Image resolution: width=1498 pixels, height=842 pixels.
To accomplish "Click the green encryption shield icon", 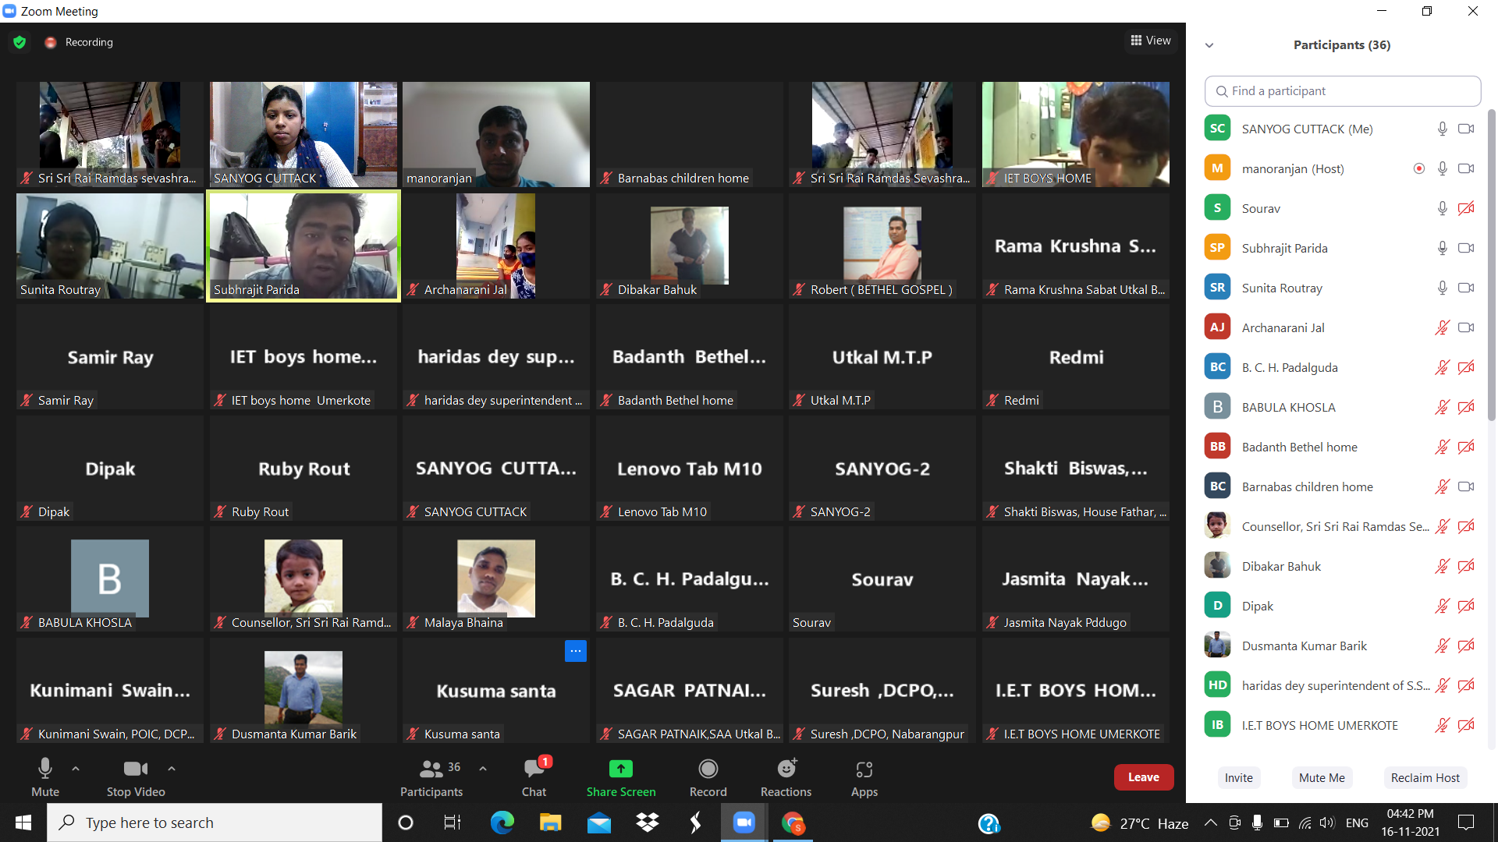I will point(20,42).
